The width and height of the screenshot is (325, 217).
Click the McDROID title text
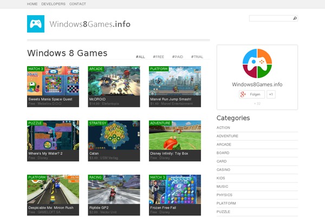(97, 99)
